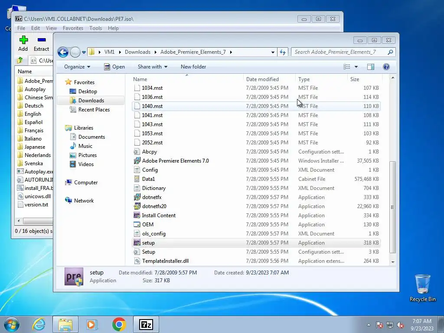Click the scroll down arrow in file list
The height and width of the screenshot is (333, 444).
393,262
